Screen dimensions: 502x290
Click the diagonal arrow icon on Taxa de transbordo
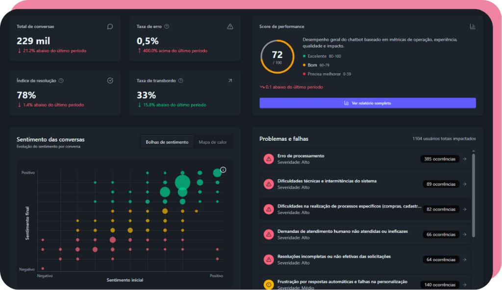coord(230,80)
